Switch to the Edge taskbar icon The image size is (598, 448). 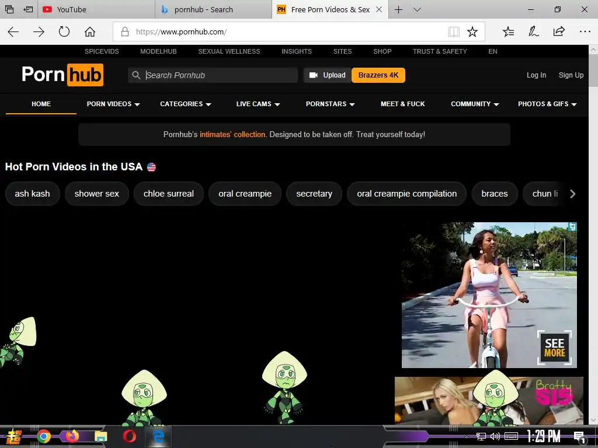pyautogui.click(x=158, y=436)
